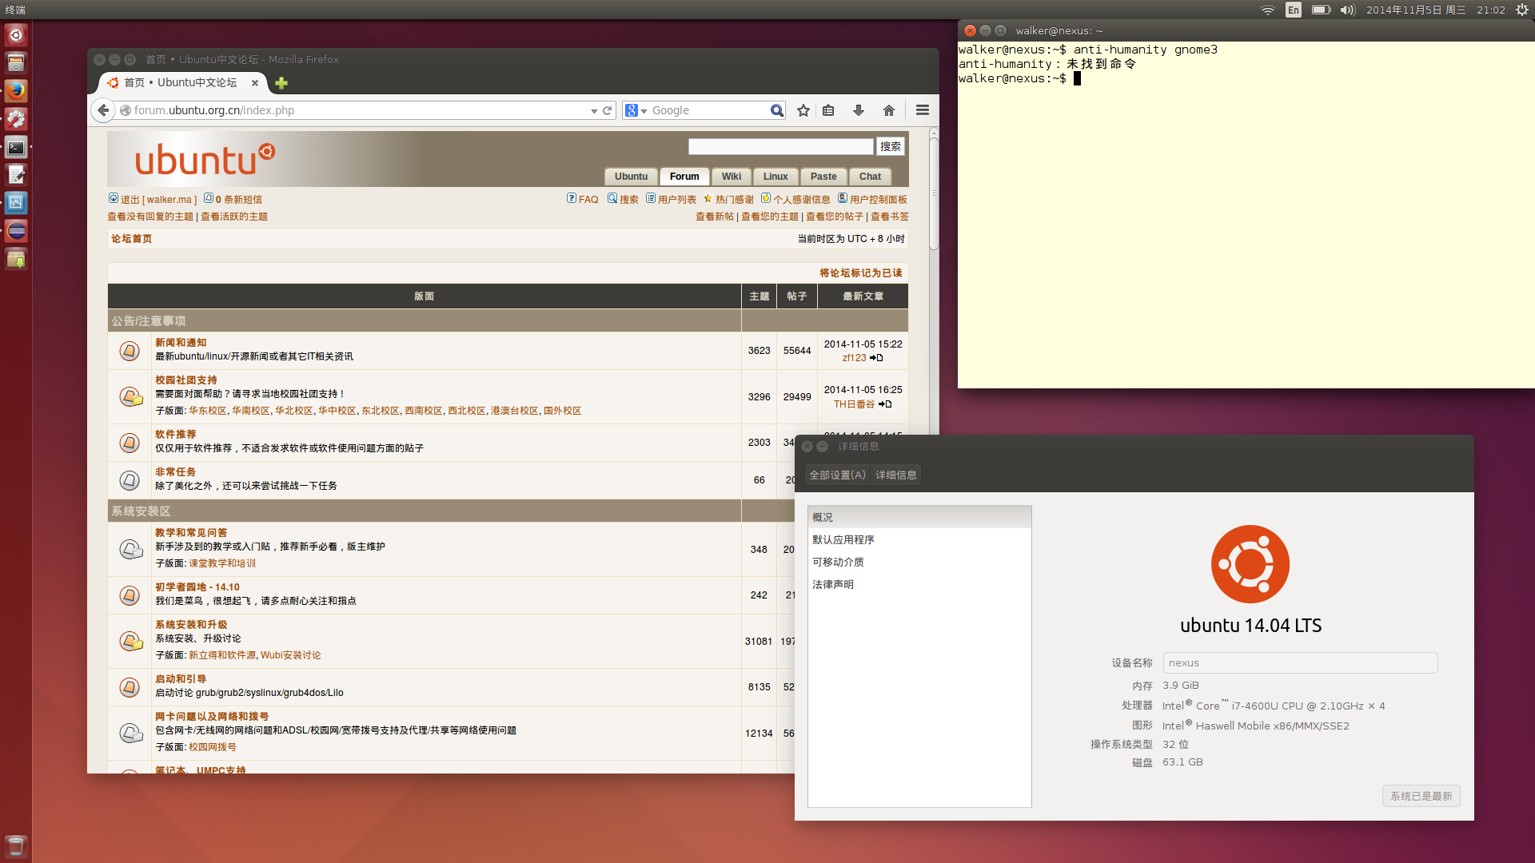Open Terminal from launcher
The image size is (1535, 863).
point(16,147)
